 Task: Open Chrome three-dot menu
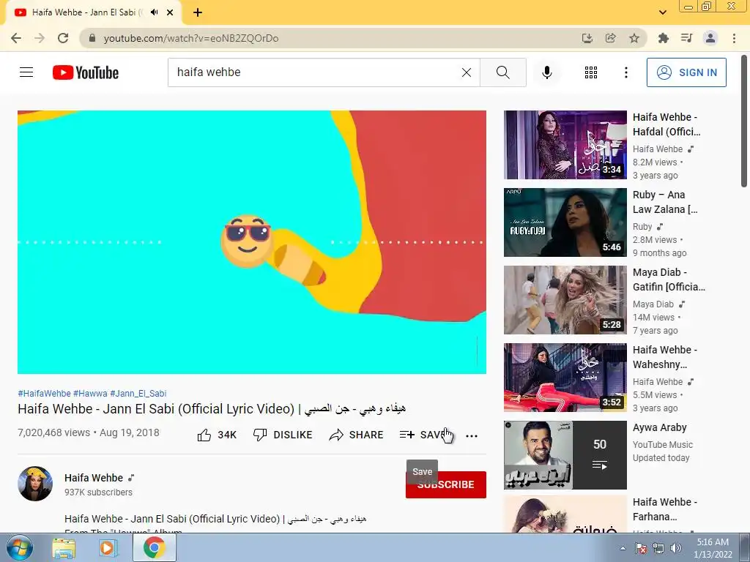pos(734,38)
